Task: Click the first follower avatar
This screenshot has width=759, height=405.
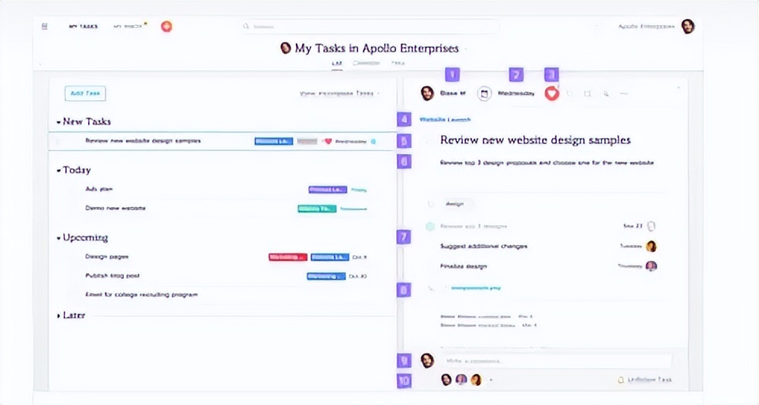Action: pos(446,380)
